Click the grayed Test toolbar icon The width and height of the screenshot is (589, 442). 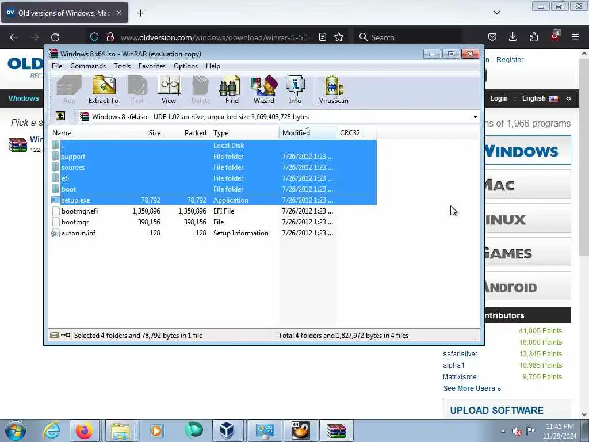(137, 89)
